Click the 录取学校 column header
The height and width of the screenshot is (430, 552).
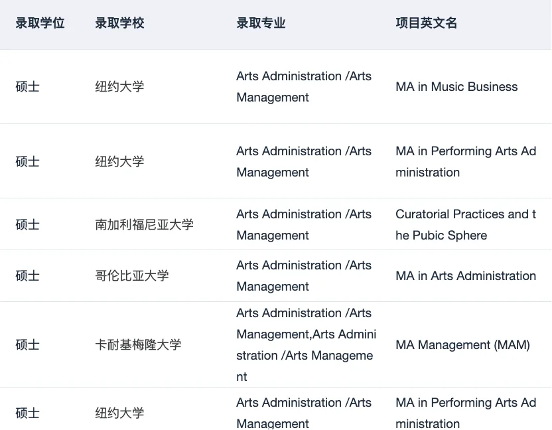pyautogui.click(x=119, y=23)
